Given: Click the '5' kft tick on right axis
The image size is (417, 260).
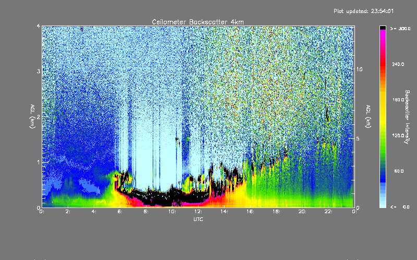Looking at the screenshot, I should tap(358, 138).
